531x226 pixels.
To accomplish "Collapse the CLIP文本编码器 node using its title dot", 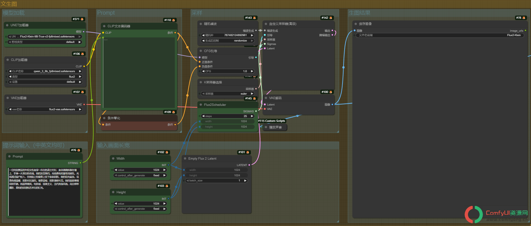I will [x=104, y=26].
